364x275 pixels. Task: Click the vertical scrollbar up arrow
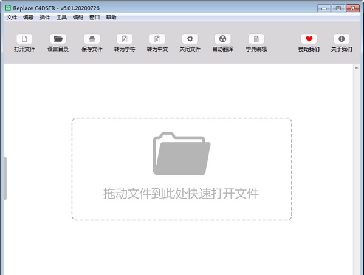tap(357, 68)
